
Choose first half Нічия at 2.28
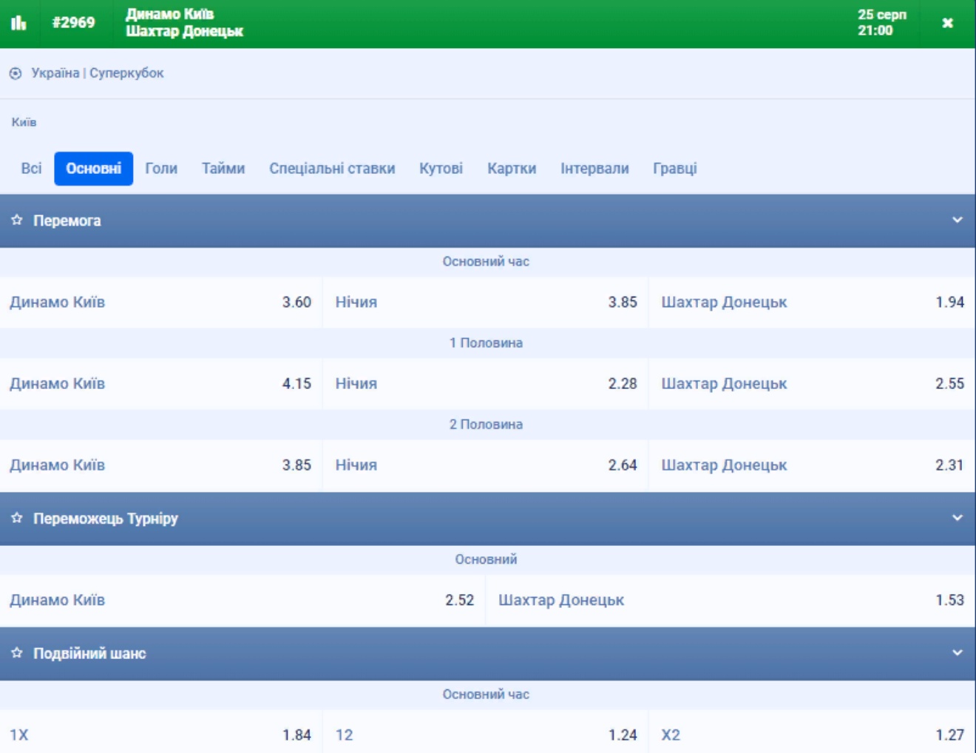[x=486, y=384]
